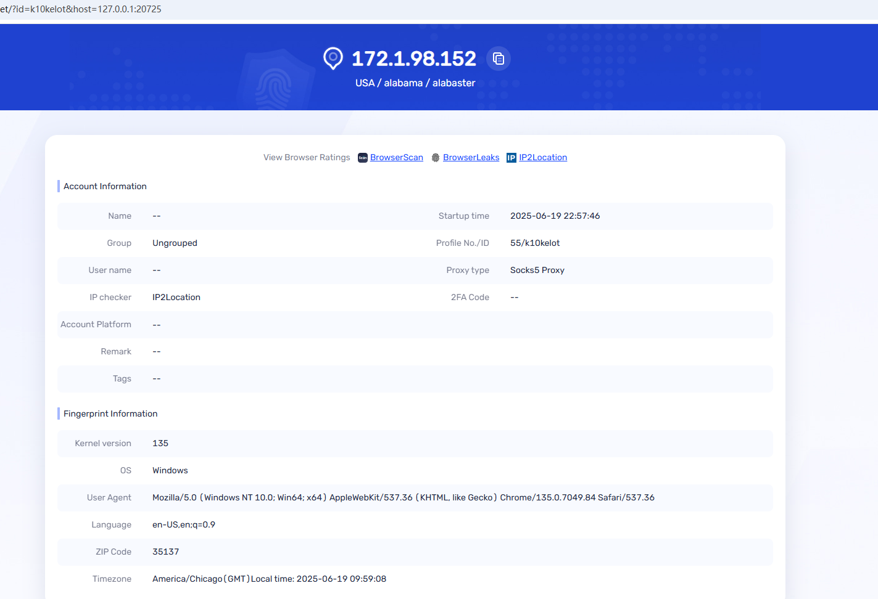This screenshot has width=878, height=599.
Task: Click the Profile ID value 55/k10kelot
Action: 535,243
